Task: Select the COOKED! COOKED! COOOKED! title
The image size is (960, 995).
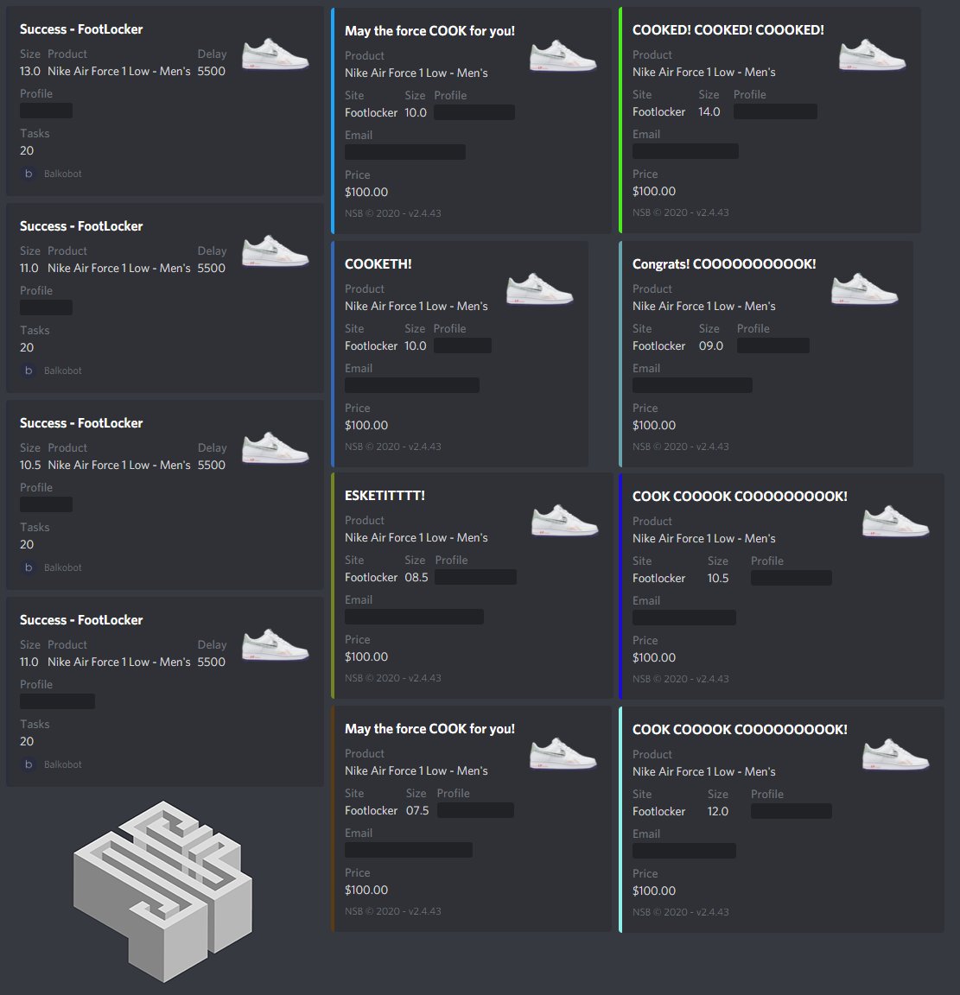Action: point(728,30)
